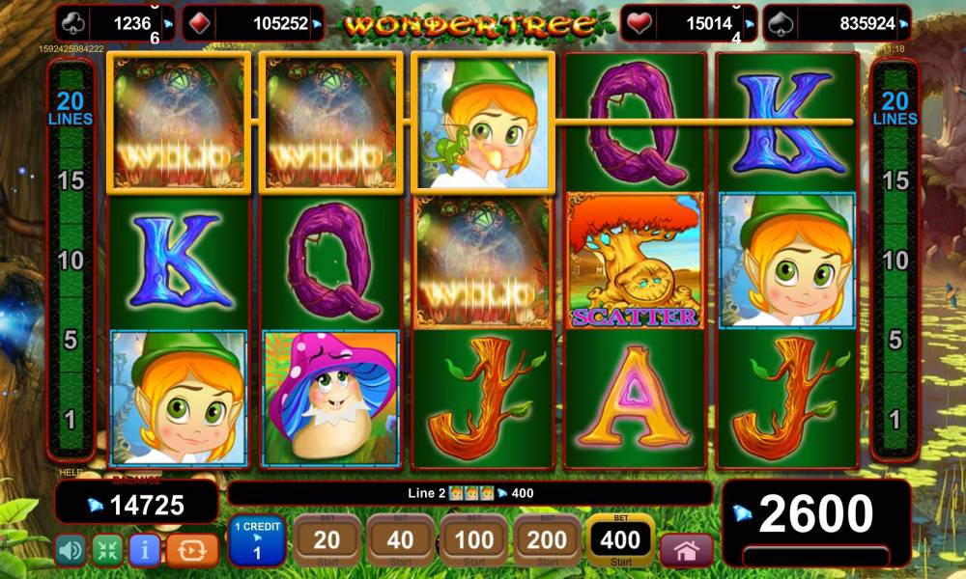Open the hearts jackpot counter

[689, 24]
